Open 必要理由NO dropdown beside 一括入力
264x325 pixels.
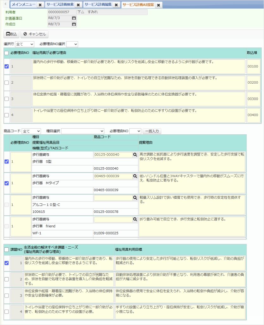click(x=135, y=131)
